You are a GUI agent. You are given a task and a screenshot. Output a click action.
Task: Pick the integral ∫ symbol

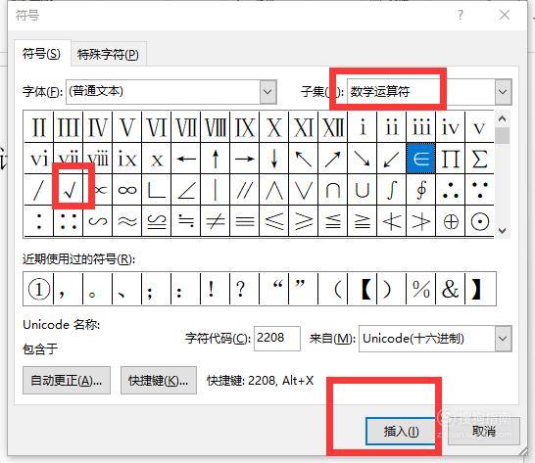[392, 190]
